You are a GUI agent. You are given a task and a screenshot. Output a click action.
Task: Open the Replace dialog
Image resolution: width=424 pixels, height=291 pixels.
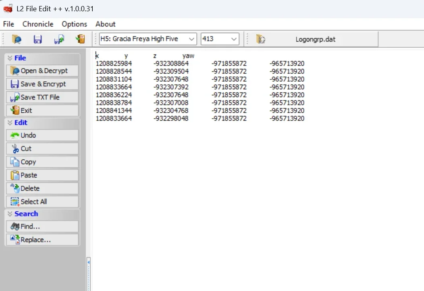[x=42, y=240]
